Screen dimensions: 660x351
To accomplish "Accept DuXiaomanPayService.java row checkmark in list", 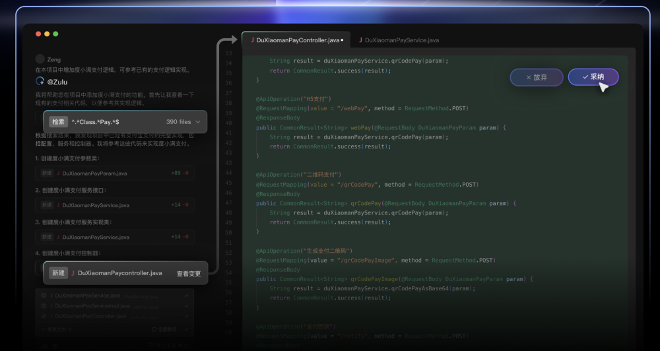I will pos(187,296).
